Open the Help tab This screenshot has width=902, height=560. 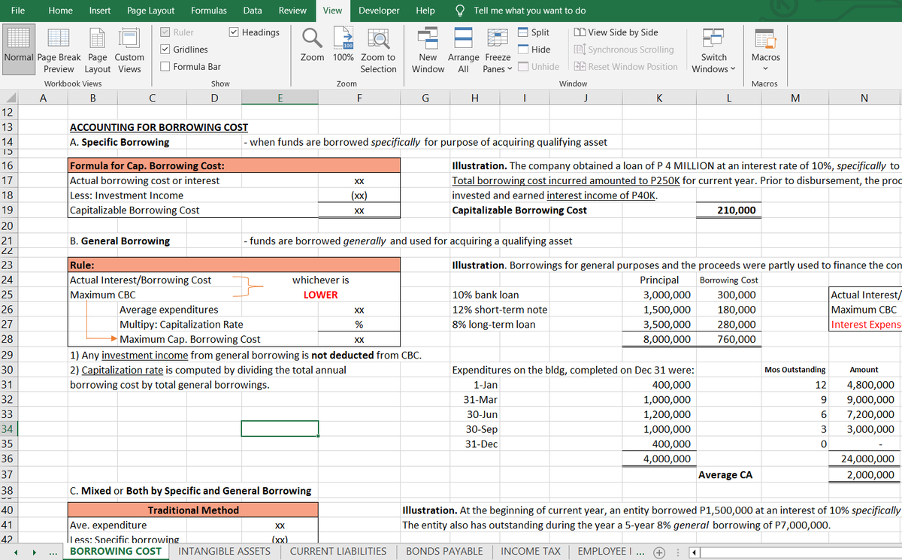[425, 11]
